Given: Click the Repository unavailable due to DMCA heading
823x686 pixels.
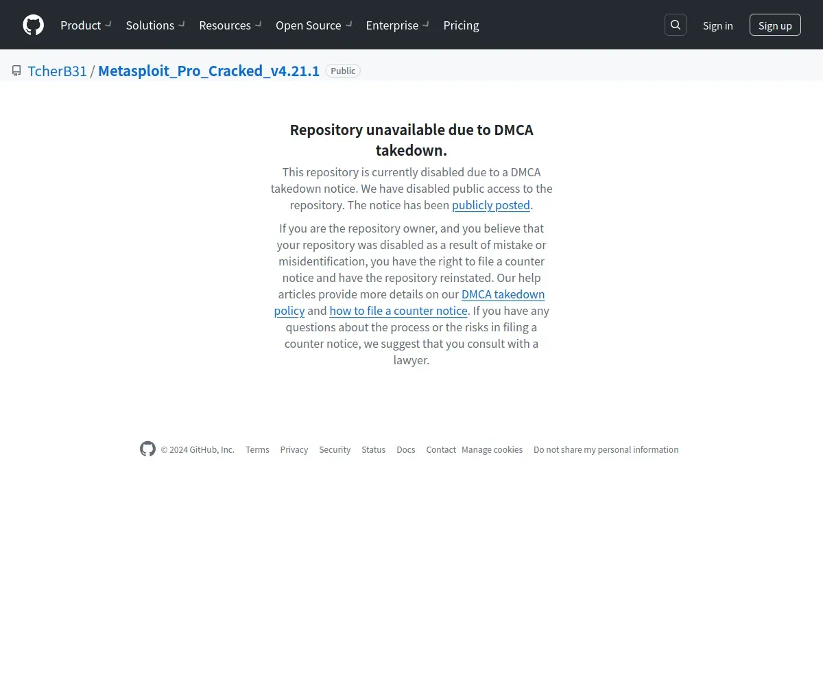Looking at the screenshot, I should pyautogui.click(x=411, y=140).
